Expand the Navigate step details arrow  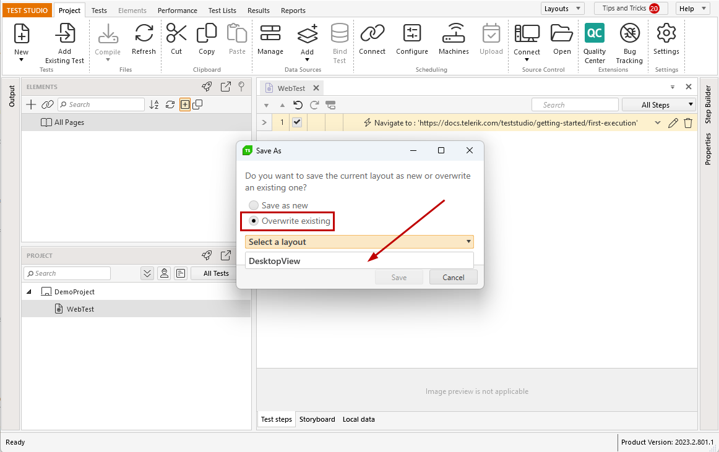pyautogui.click(x=658, y=122)
